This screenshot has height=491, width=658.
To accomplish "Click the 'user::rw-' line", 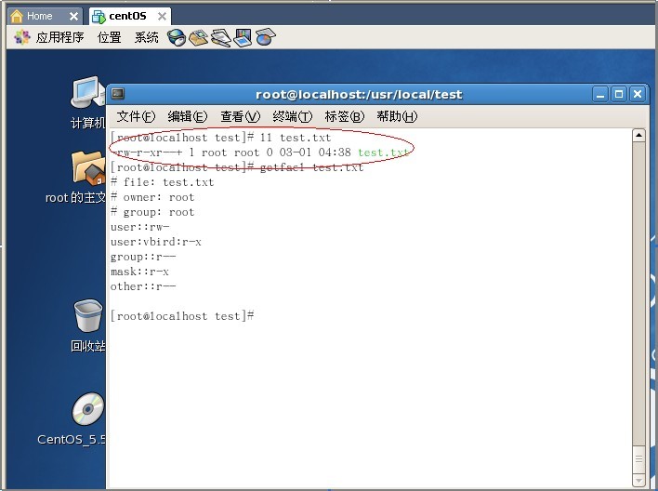I will coord(139,227).
